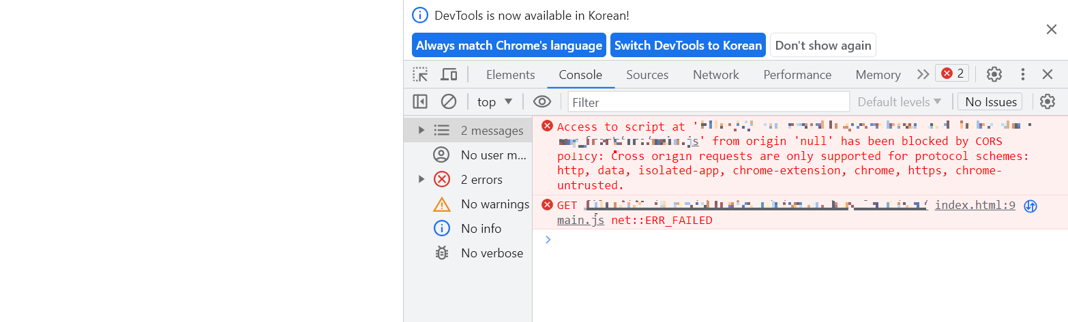
Task: Close the DevTools panel
Action: 1048,74
